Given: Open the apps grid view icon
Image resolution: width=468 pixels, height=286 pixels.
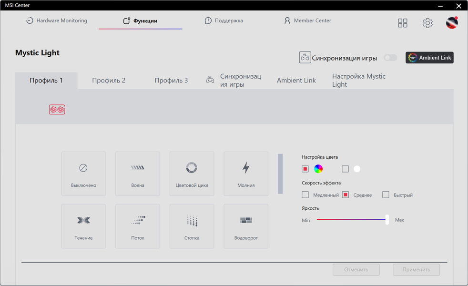Looking at the screenshot, I should click(402, 23).
